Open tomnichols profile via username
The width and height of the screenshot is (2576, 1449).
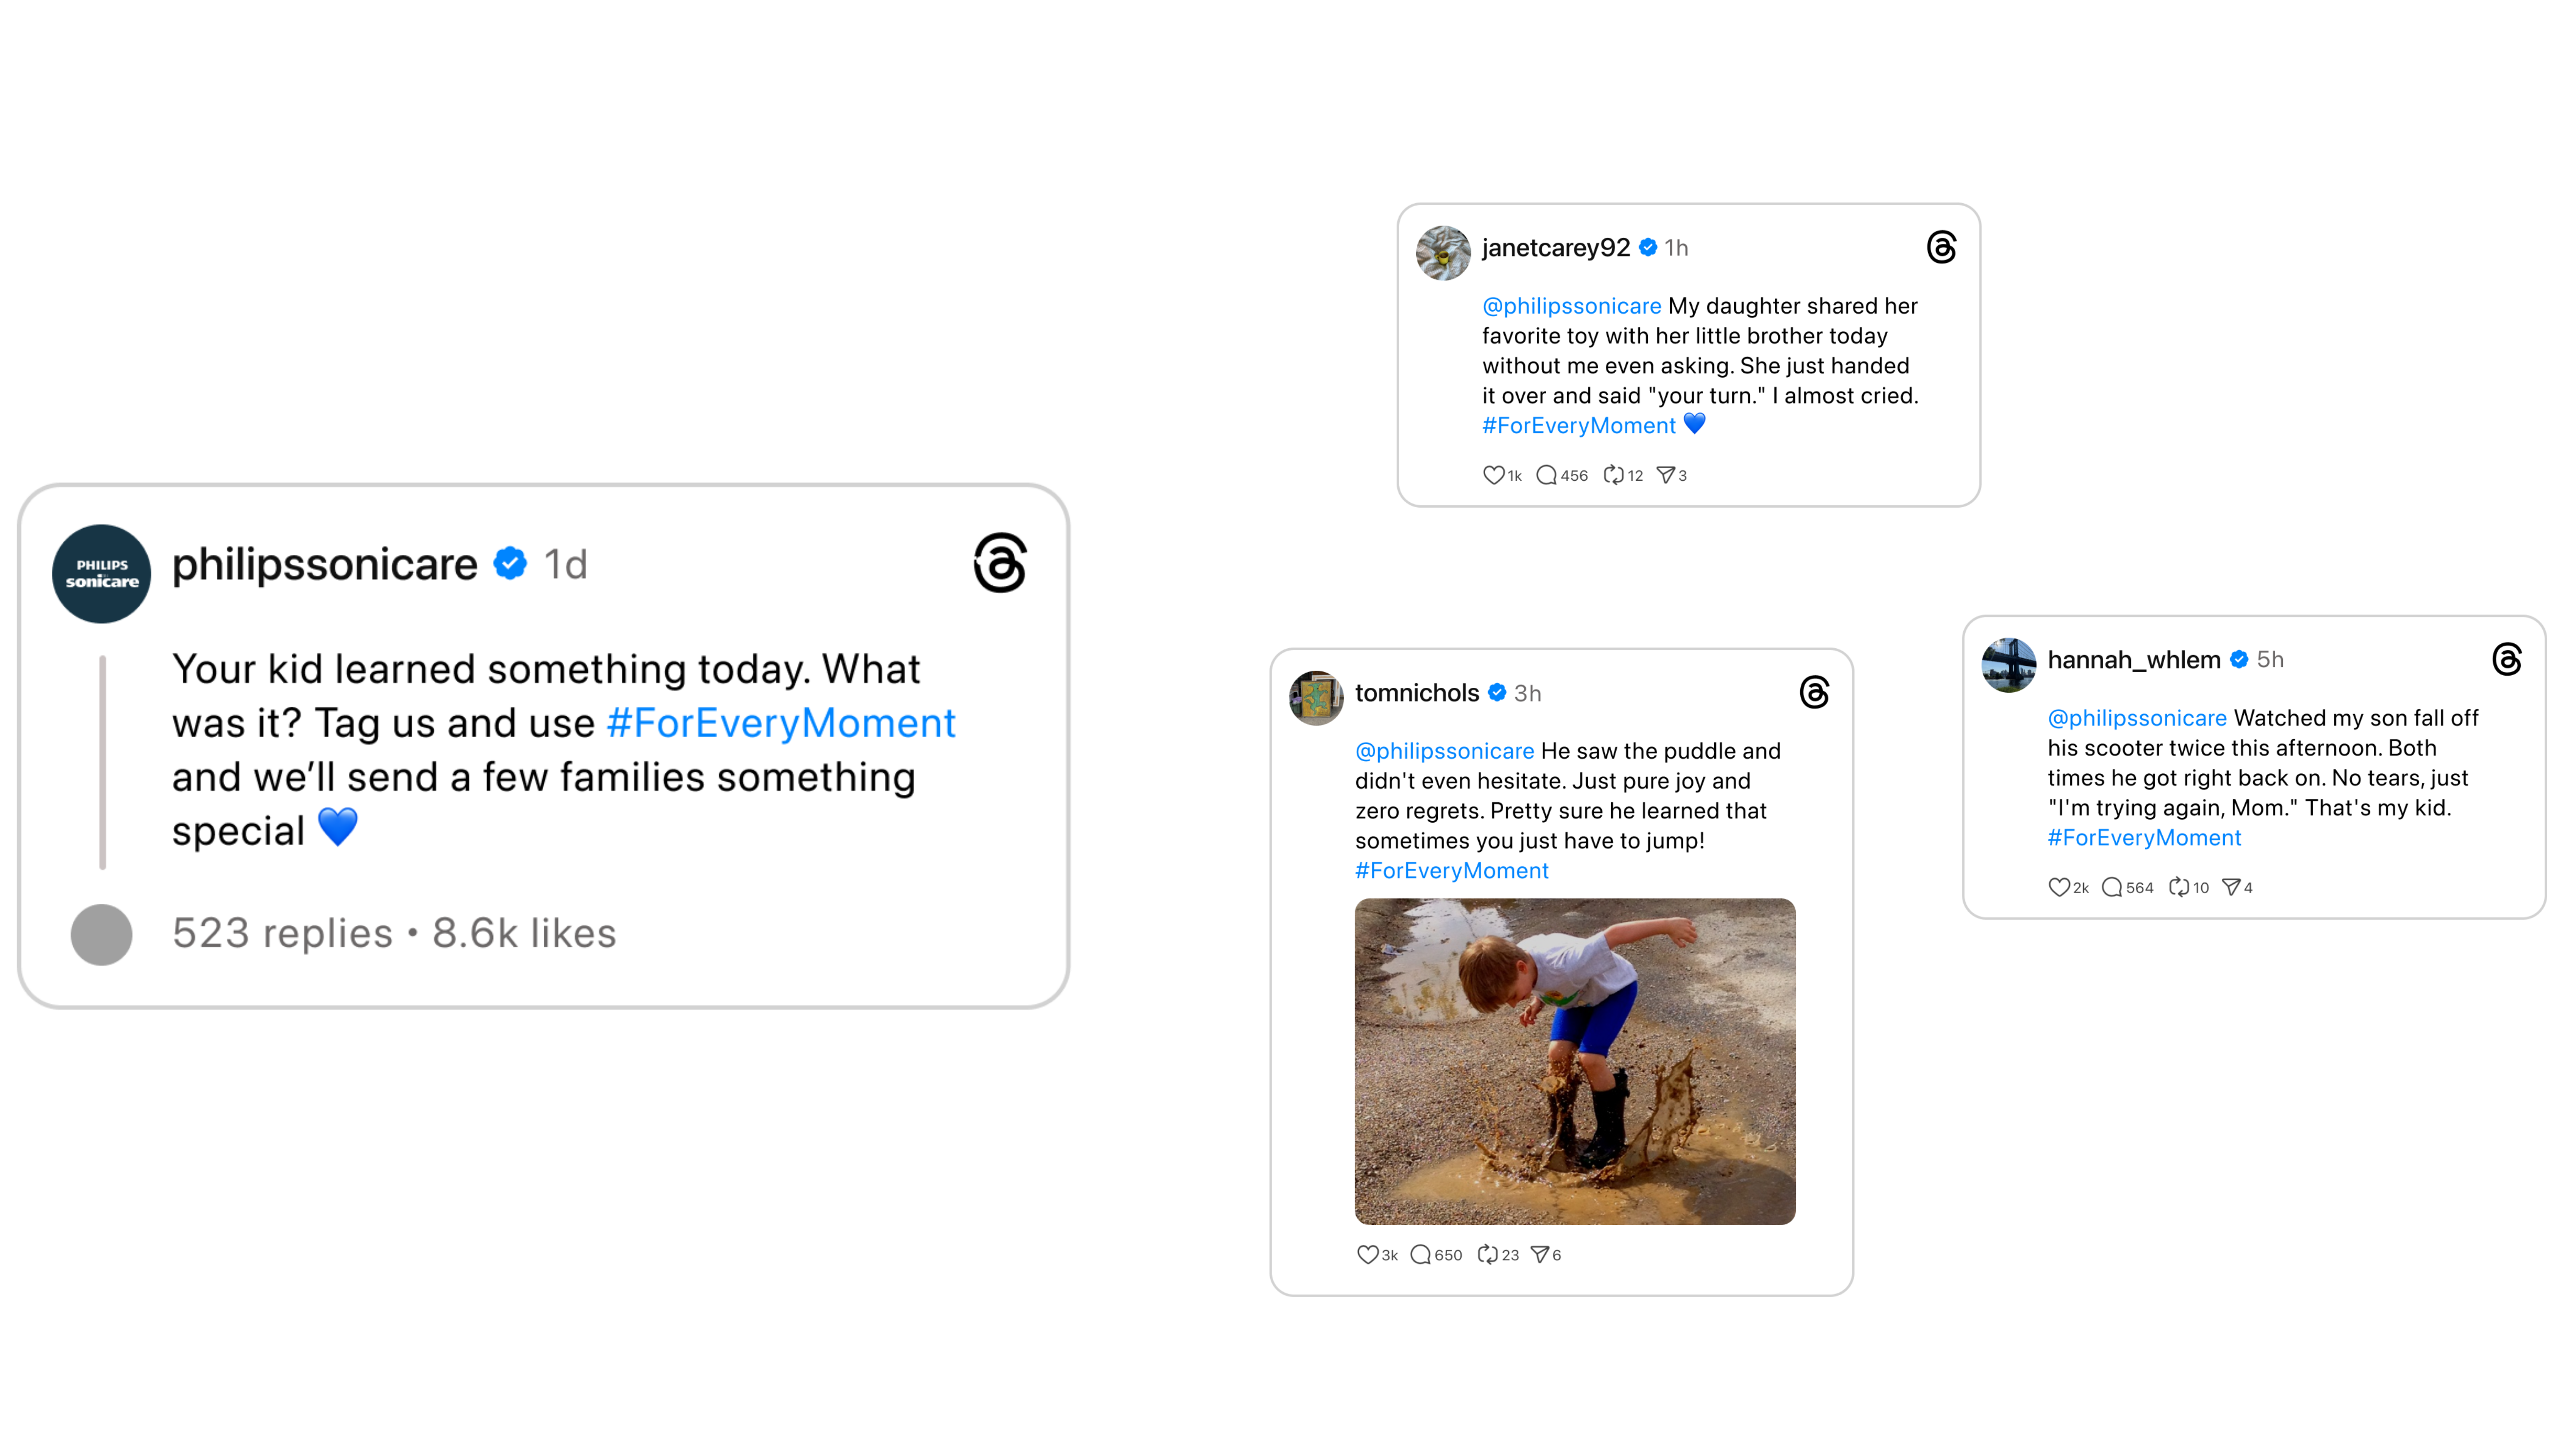(x=1416, y=693)
